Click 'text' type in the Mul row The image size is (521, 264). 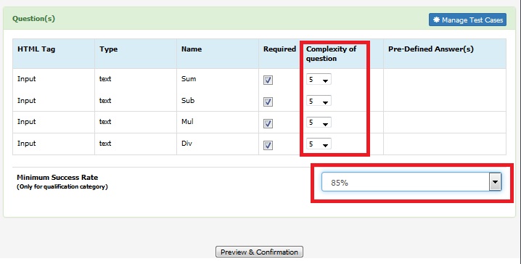105,122
